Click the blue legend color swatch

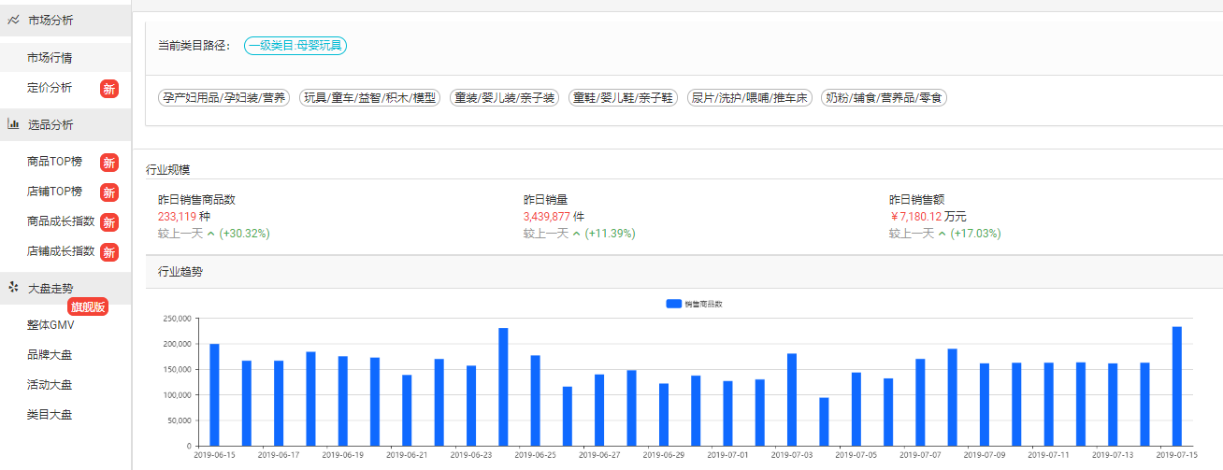pyautogui.click(x=673, y=304)
